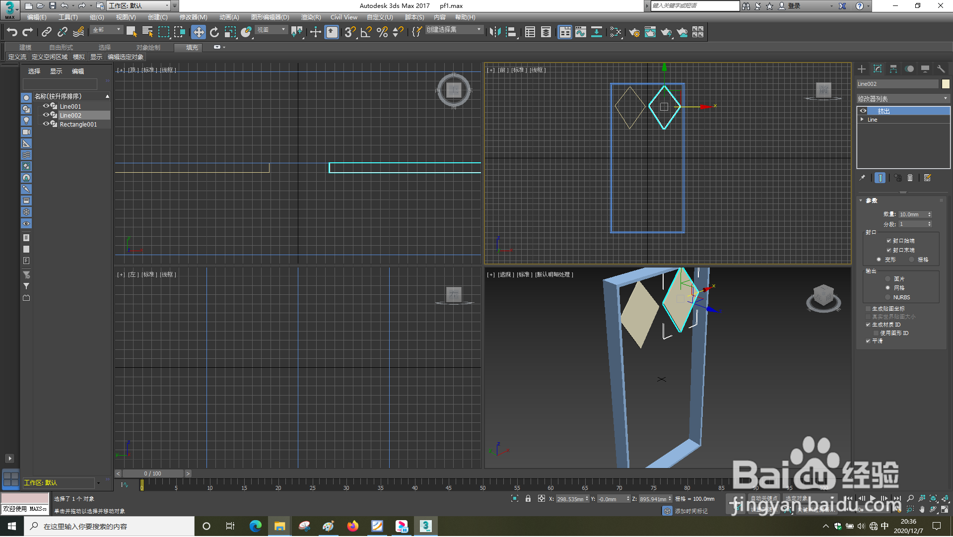The height and width of the screenshot is (537, 953).
Task: Click the Line002 object color swatch
Action: pyautogui.click(x=946, y=84)
